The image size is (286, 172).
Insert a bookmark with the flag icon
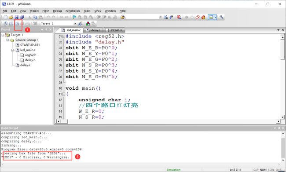[x=74, y=17]
